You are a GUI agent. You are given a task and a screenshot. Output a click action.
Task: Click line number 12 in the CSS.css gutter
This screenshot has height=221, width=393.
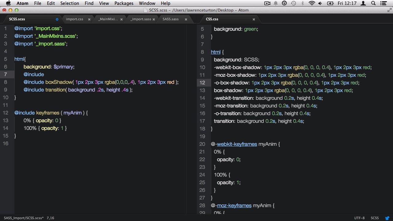(202, 83)
